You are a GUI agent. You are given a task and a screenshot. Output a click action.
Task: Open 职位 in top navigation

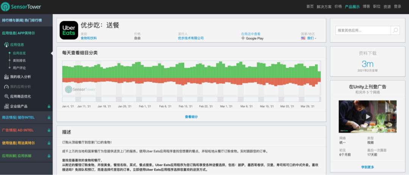tap(377, 7)
